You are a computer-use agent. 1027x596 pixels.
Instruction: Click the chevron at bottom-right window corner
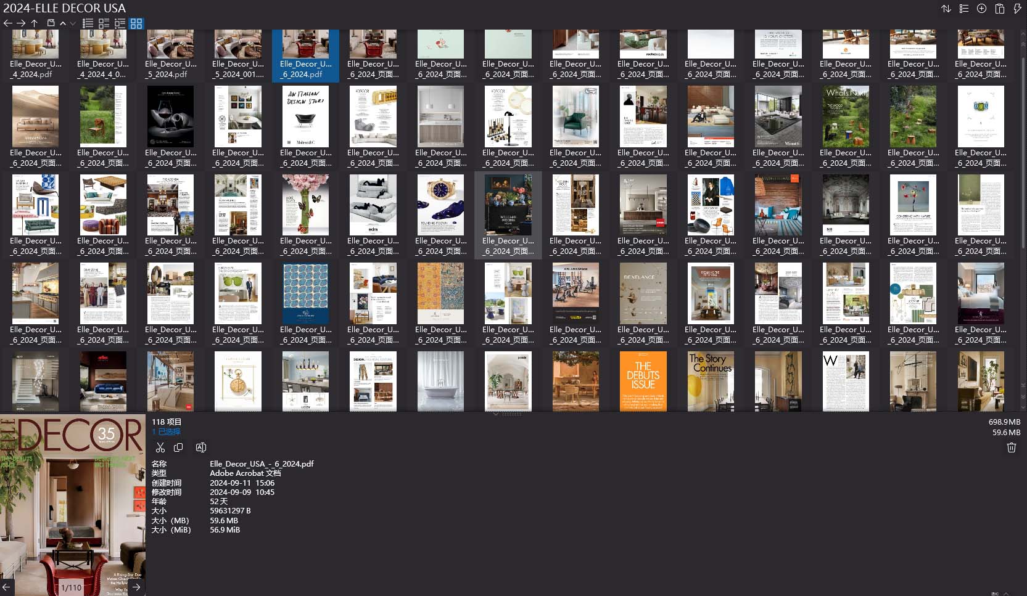1006,593
